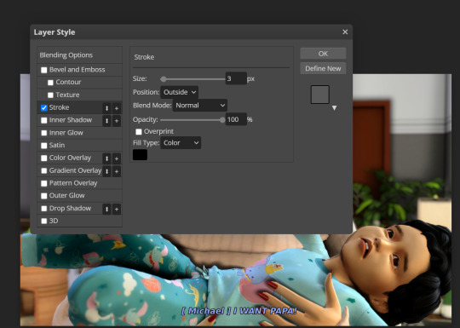Click the stroke Size value field
This screenshot has width=460, height=328.
(x=236, y=78)
